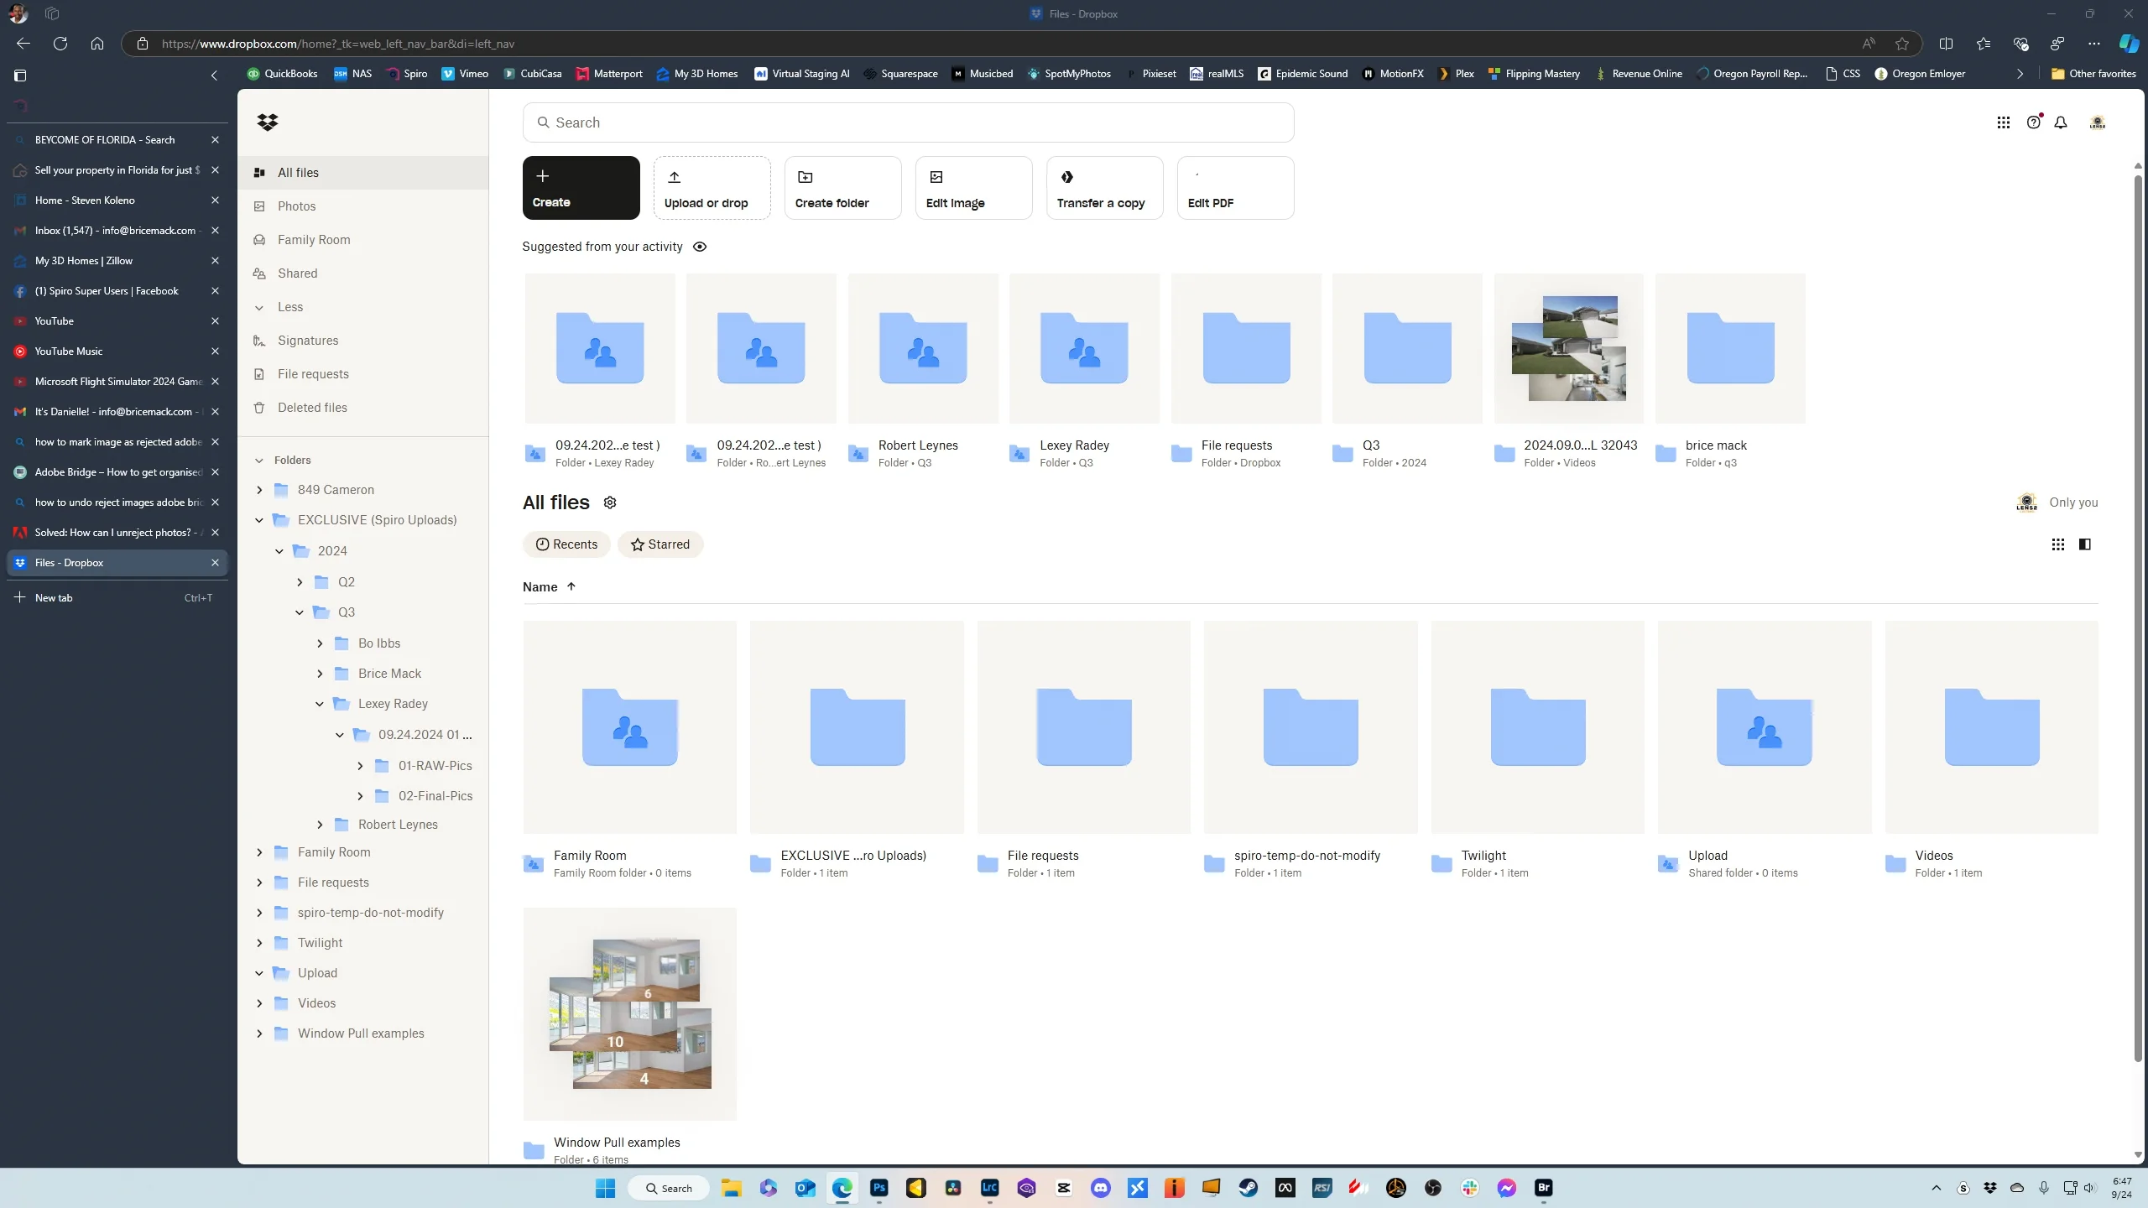This screenshot has width=2148, height=1208.
Task: Click the Transfer a copy icon button
Action: click(x=1103, y=188)
